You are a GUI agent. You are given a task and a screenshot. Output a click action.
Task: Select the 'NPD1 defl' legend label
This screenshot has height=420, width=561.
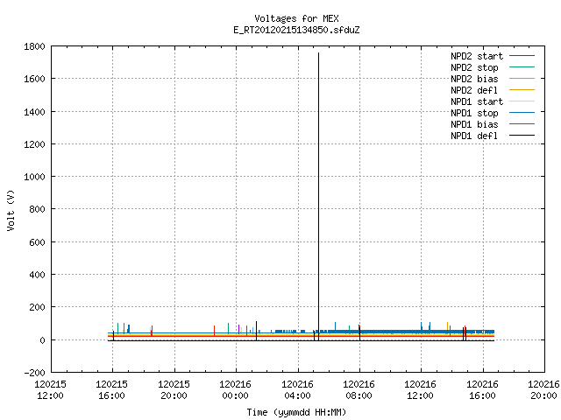coord(474,136)
